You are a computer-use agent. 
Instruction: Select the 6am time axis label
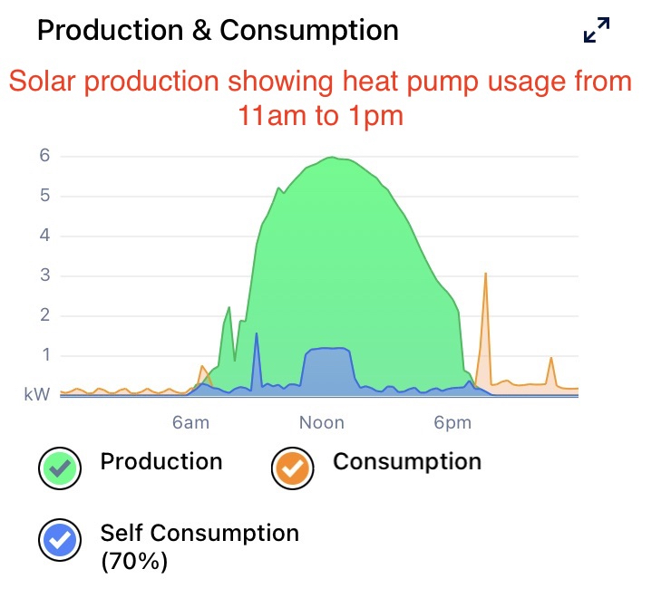coord(190,422)
